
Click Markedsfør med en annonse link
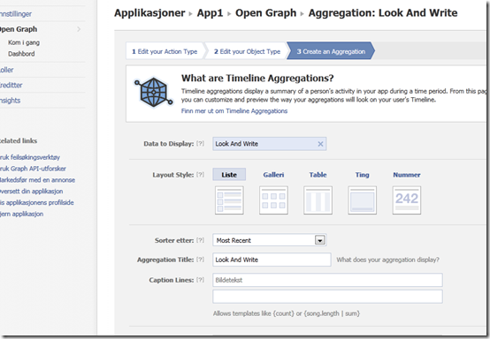point(37,180)
